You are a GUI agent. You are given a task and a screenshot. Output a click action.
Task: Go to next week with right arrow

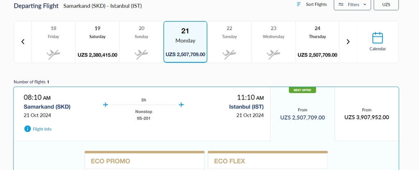pyautogui.click(x=348, y=42)
